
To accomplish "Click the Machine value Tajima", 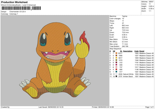I will (125, 16).
